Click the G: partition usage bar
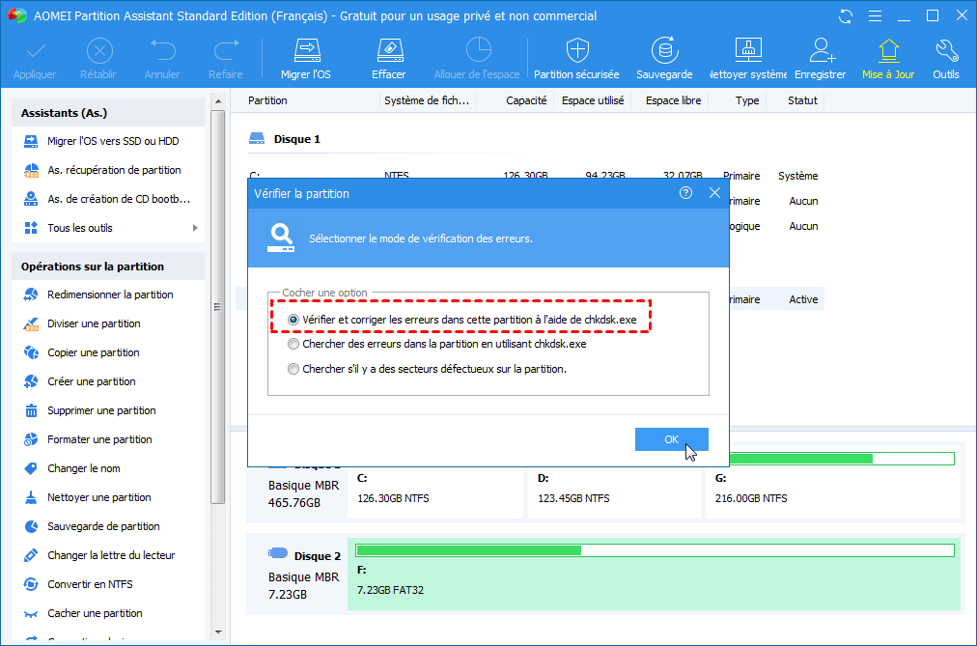The width and height of the screenshot is (977, 646). point(842,459)
